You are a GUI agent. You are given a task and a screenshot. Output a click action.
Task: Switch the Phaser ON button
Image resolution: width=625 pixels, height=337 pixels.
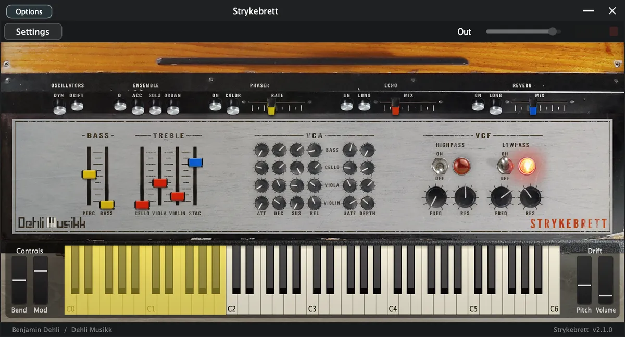point(215,106)
